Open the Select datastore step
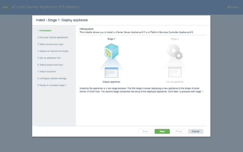The width and height of the screenshot is (243, 152). 48,71
